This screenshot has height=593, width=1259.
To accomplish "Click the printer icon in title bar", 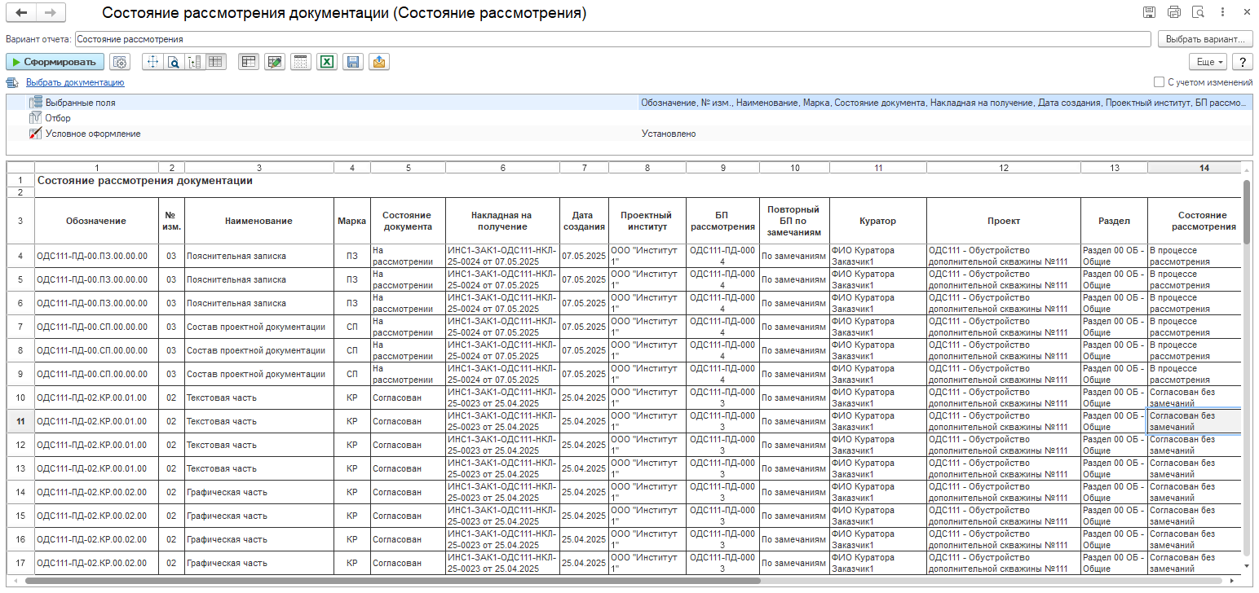I will 1174,13.
